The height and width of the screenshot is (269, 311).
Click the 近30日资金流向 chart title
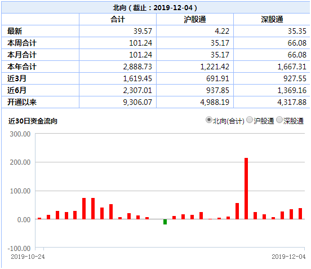pos(33,121)
